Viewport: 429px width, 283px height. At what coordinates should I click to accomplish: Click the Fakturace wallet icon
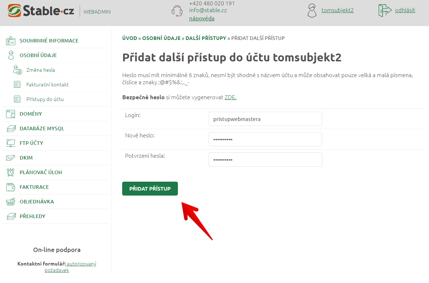[x=11, y=187]
